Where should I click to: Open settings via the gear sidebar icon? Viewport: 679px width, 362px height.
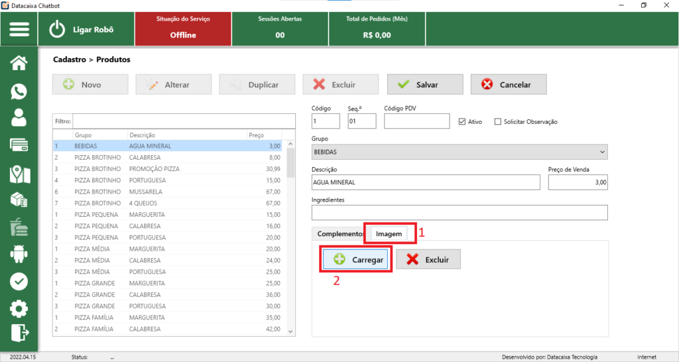(x=19, y=308)
